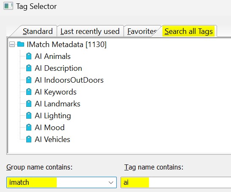Viewport: 231px width, 192px height.
Task: Select the AI Keywords tag
Action: pos(55,92)
